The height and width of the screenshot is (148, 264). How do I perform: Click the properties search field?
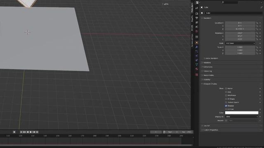pyautogui.click(x=229, y=2)
